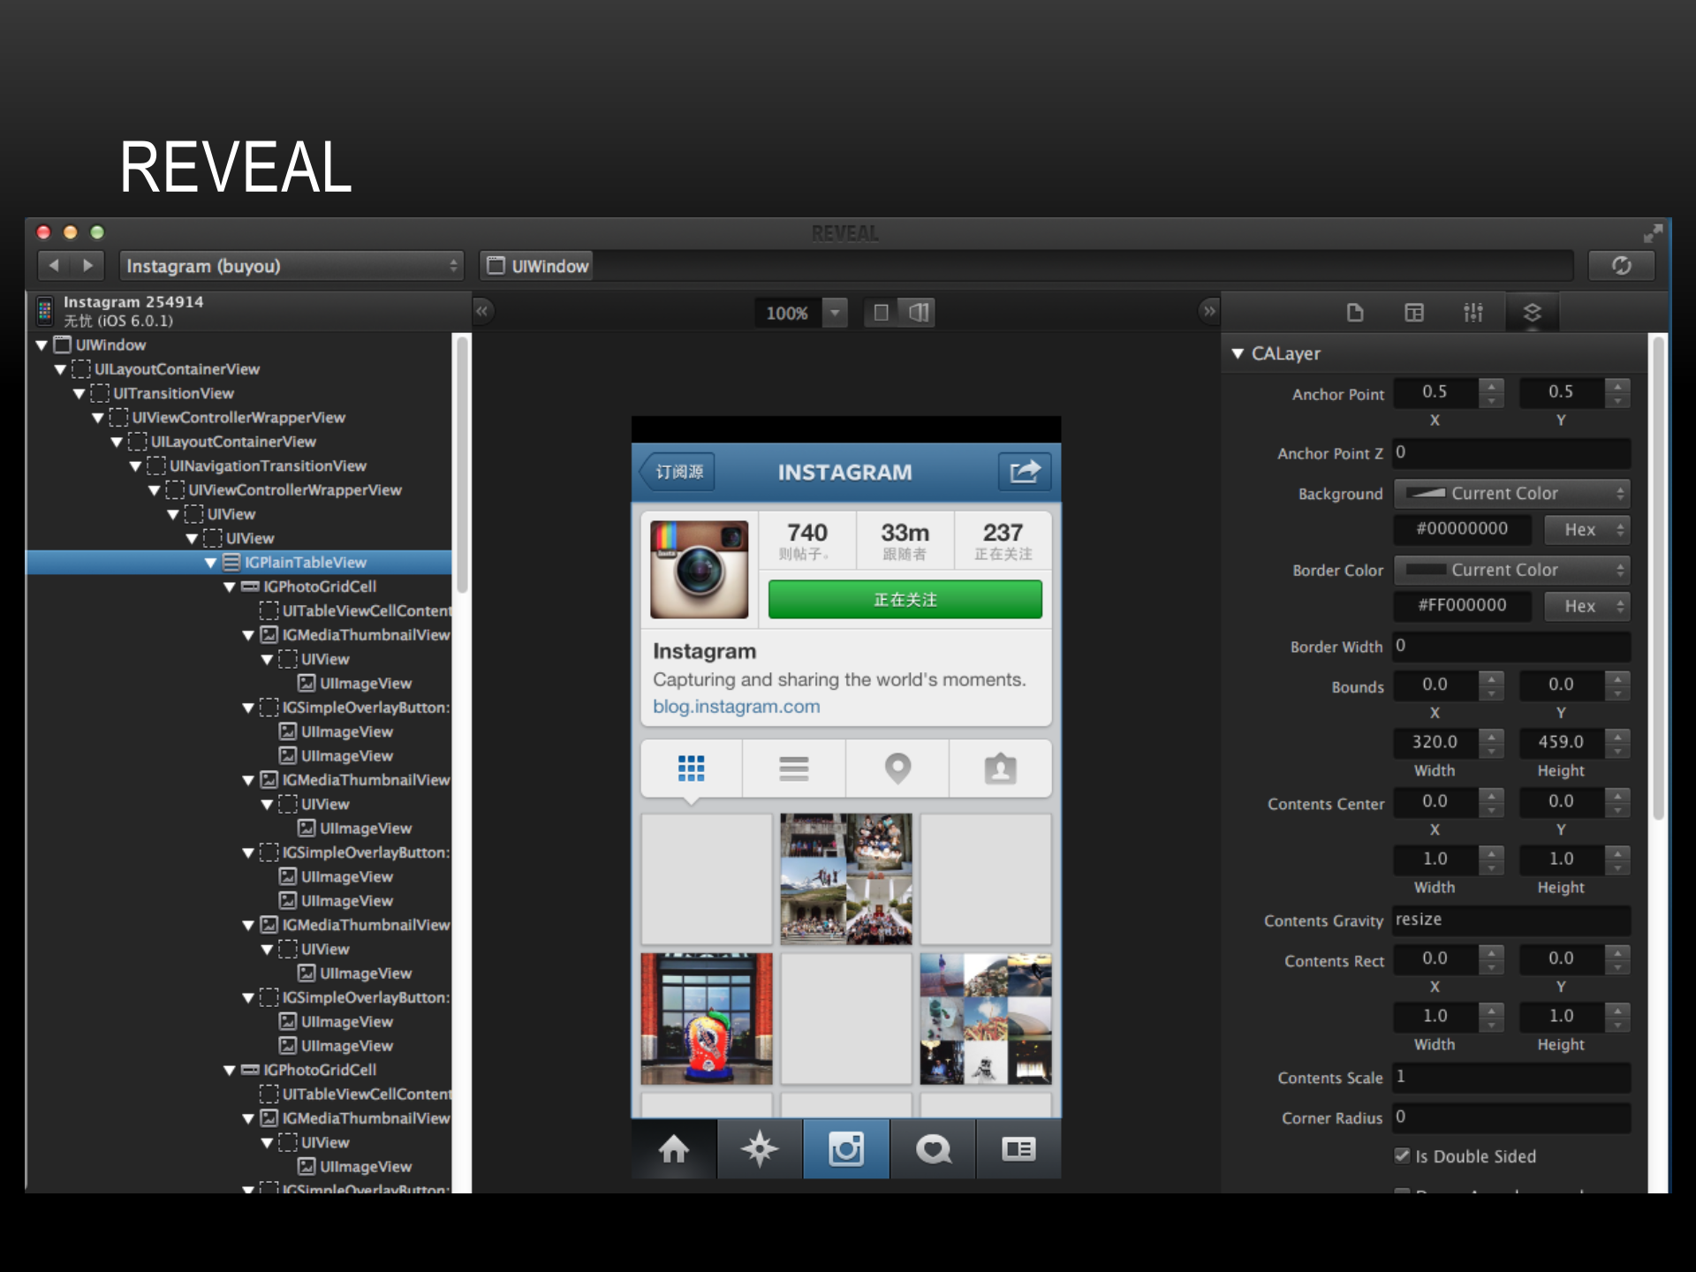Click the refresh snapshot icon

[x=1621, y=266]
